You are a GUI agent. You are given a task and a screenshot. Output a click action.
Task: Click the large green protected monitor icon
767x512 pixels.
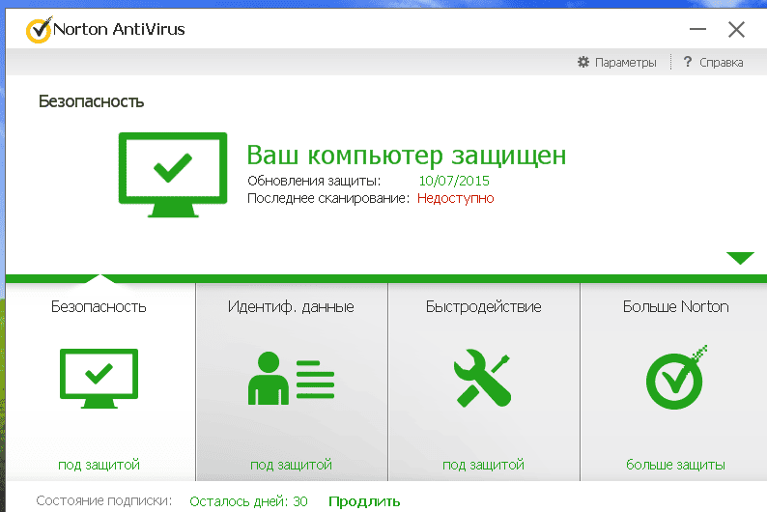point(173,175)
